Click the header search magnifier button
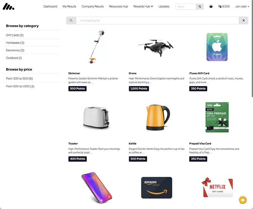253x209 pixels. [200, 7]
